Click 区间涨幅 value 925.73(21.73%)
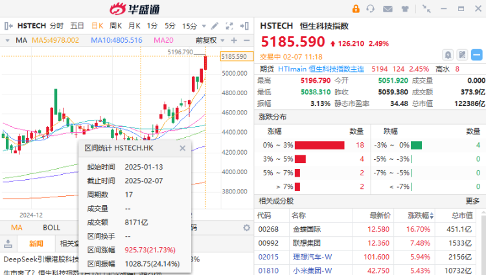Viewport: 486px width, 275px height. (150, 250)
